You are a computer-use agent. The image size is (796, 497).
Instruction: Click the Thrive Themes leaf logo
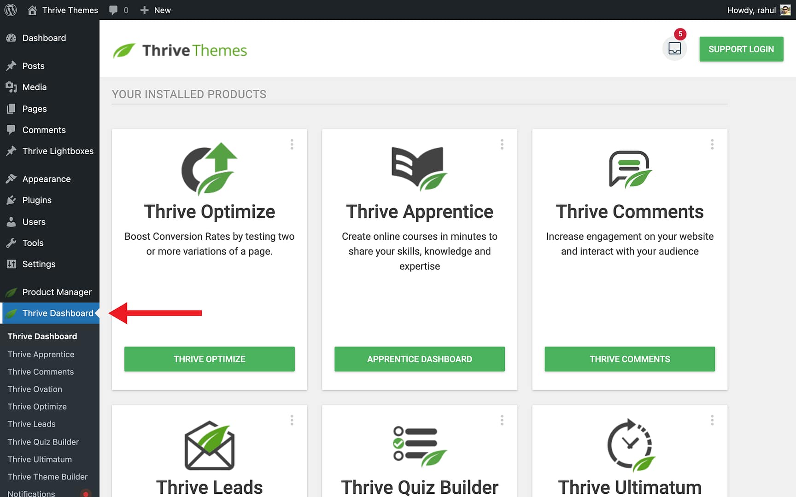(124, 50)
